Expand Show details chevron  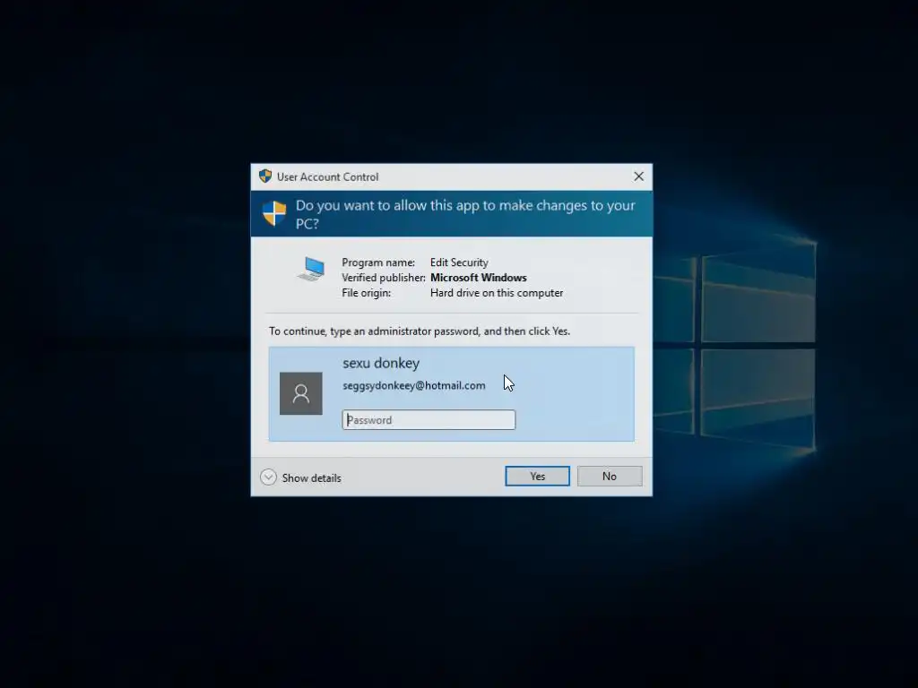[x=268, y=477]
